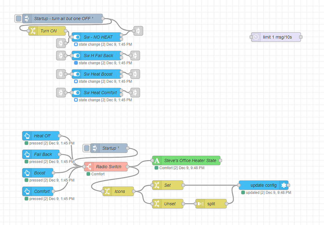Click the split node icon
The height and width of the screenshot is (225, 324).
(200, 204)
